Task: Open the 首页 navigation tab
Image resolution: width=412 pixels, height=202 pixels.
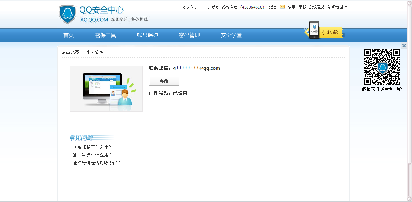Action: (69, 35)
